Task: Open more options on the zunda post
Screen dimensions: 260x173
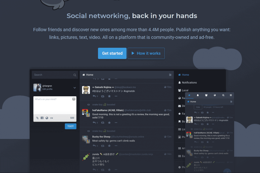Action: [x=116, y=170]
